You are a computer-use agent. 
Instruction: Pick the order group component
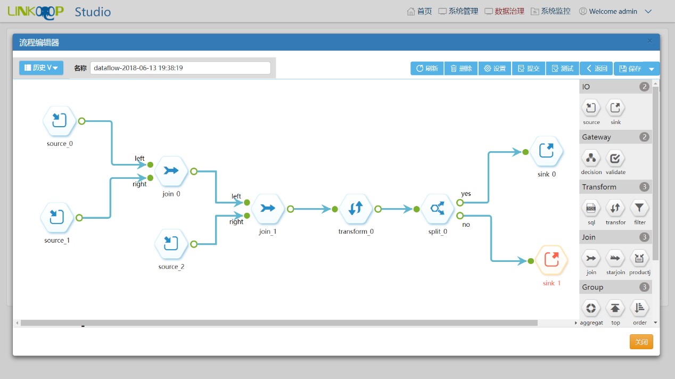[640, 308]
